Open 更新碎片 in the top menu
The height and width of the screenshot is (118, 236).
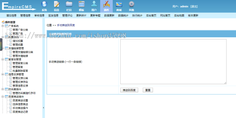pos(82,15)
